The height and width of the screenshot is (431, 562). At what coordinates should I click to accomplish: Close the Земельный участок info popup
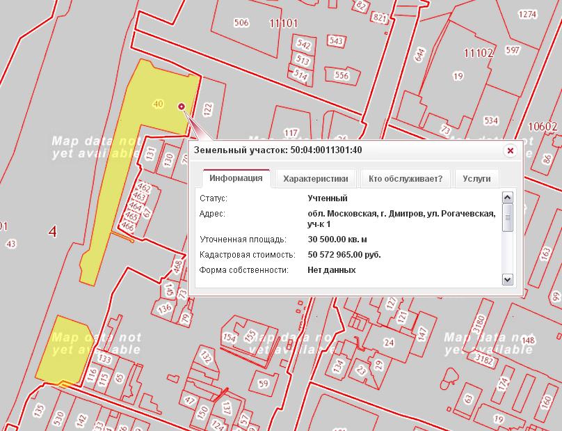coord(510,150)
